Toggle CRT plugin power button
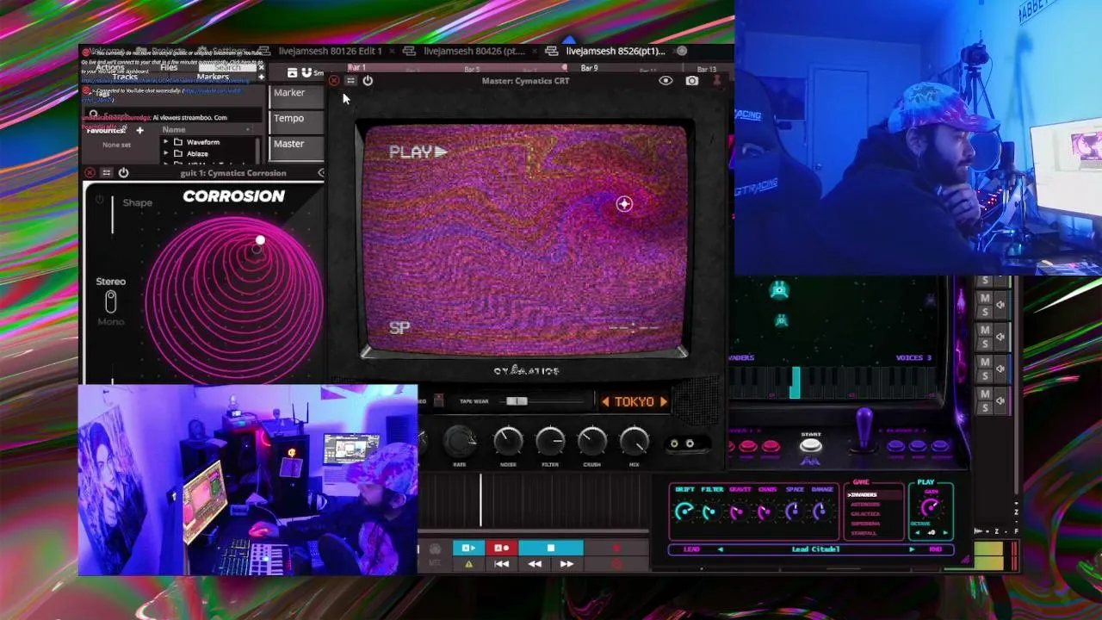The width and height of the screenshot is (1102, 620). point(368,81)
